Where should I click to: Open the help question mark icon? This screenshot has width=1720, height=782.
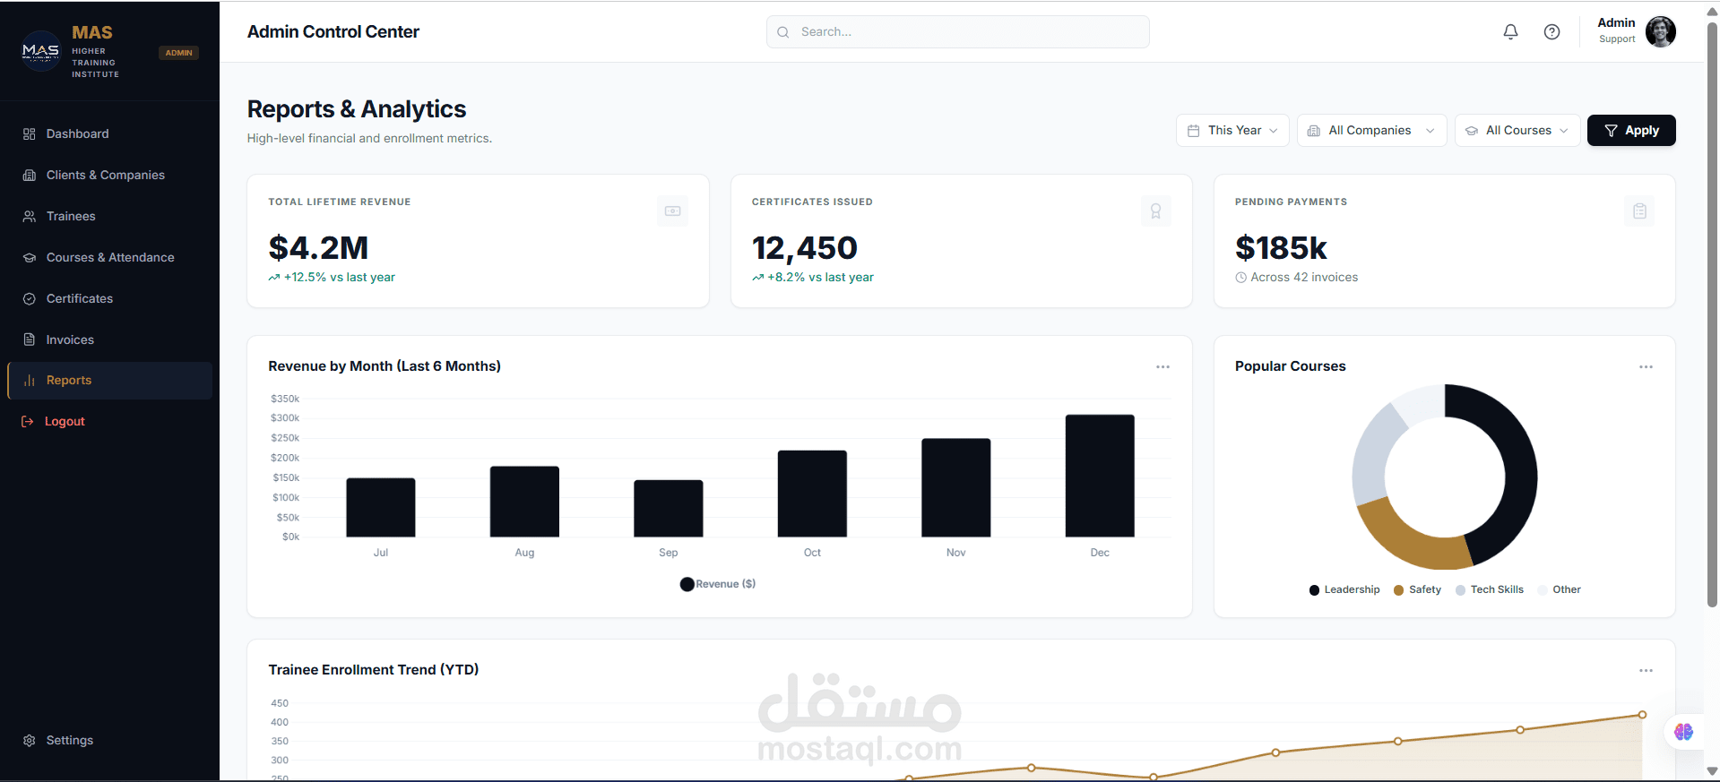click(1551, 32)
